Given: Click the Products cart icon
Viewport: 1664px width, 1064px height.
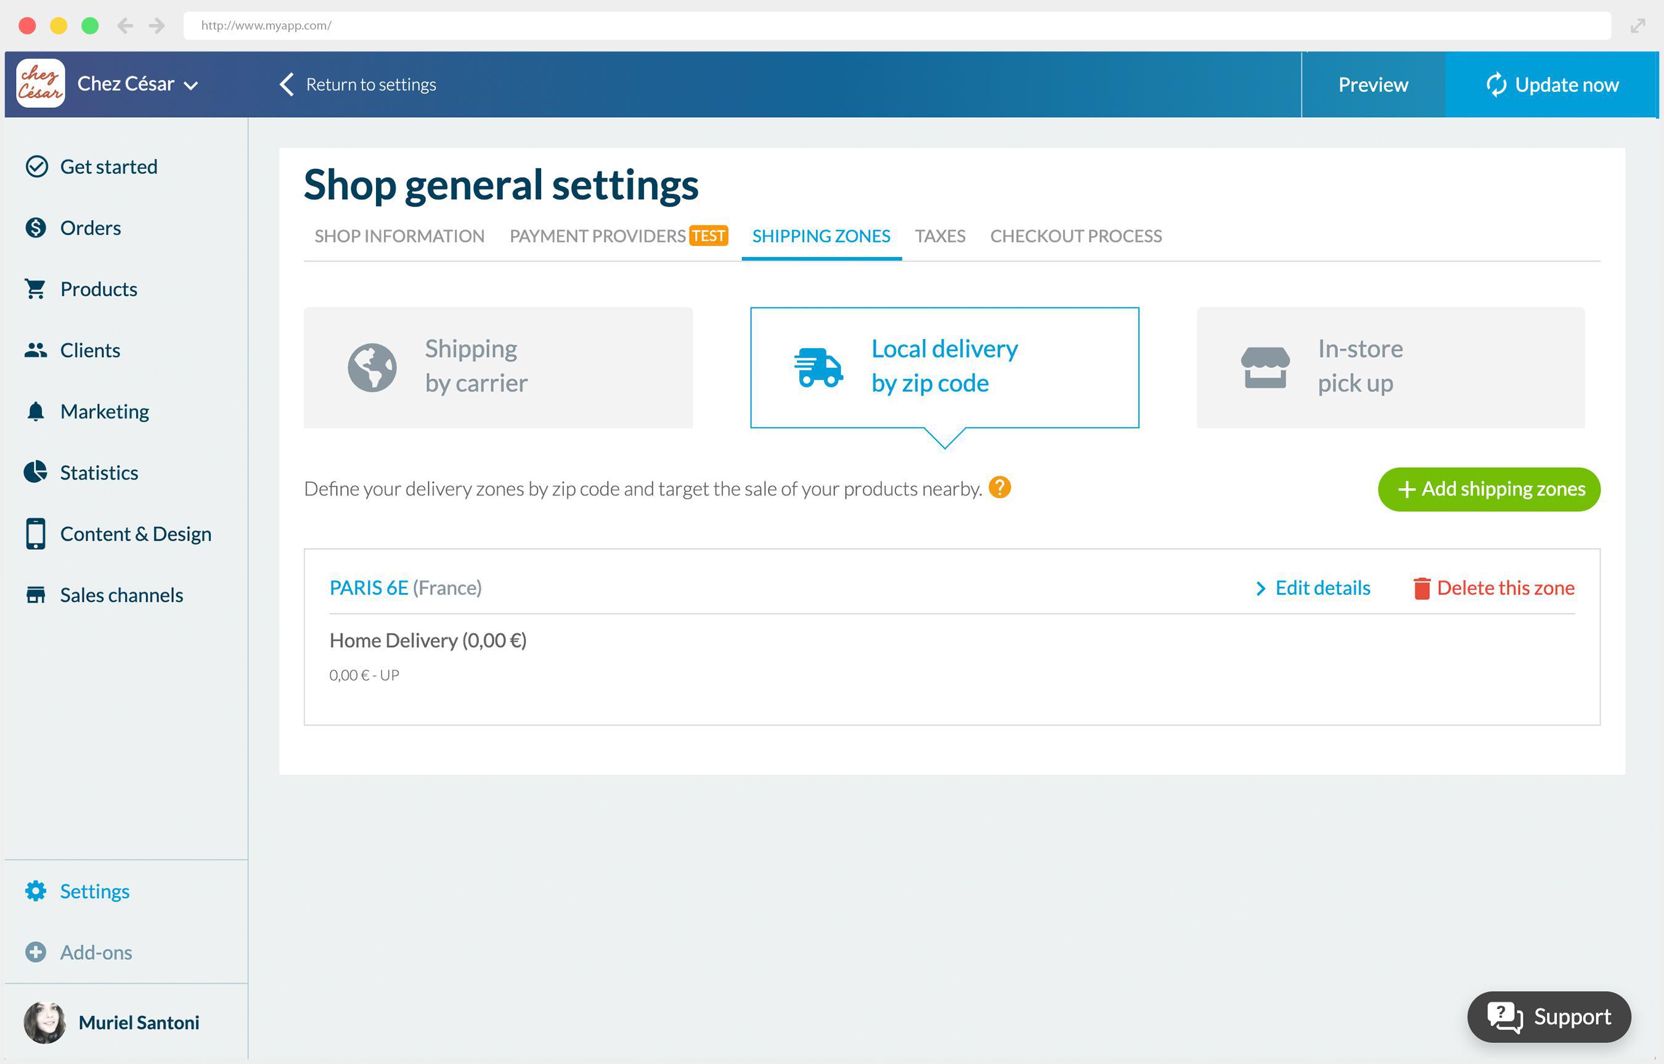Looking at the screenshot, I should tap(35, 289).
